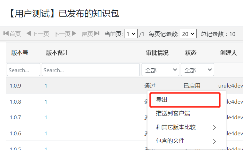Click 版本备注 search input field
Viewport: 243px width, 150px height.
point(91,70)
